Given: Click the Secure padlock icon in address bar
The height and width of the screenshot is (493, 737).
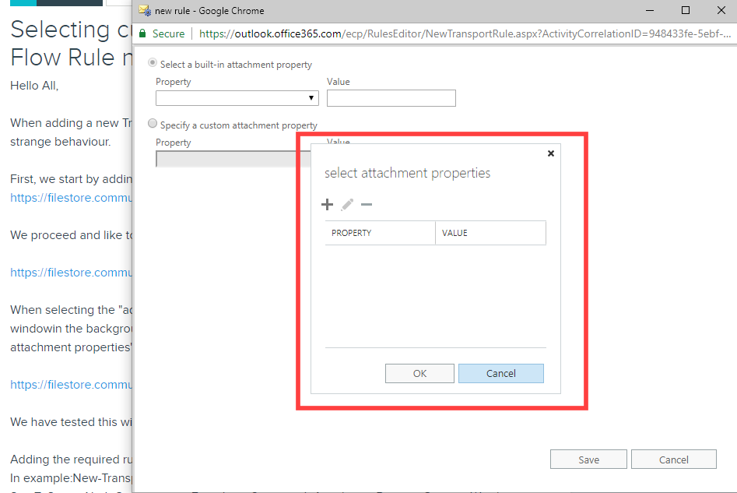Looking at the screenshot, I should coord(142,33).
